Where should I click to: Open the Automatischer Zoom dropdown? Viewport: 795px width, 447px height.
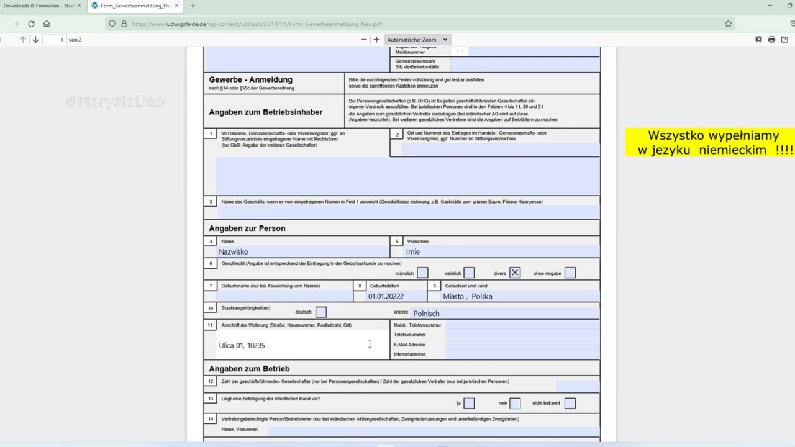point(417,40)
